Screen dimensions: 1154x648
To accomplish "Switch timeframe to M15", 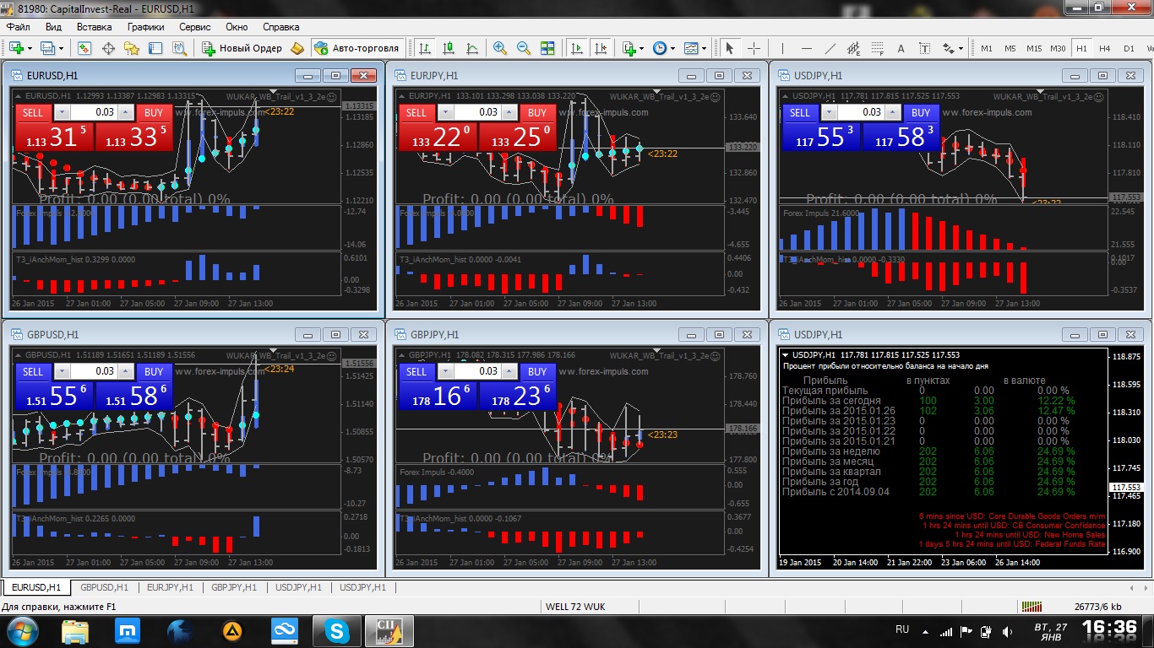I will point(1034,48).
